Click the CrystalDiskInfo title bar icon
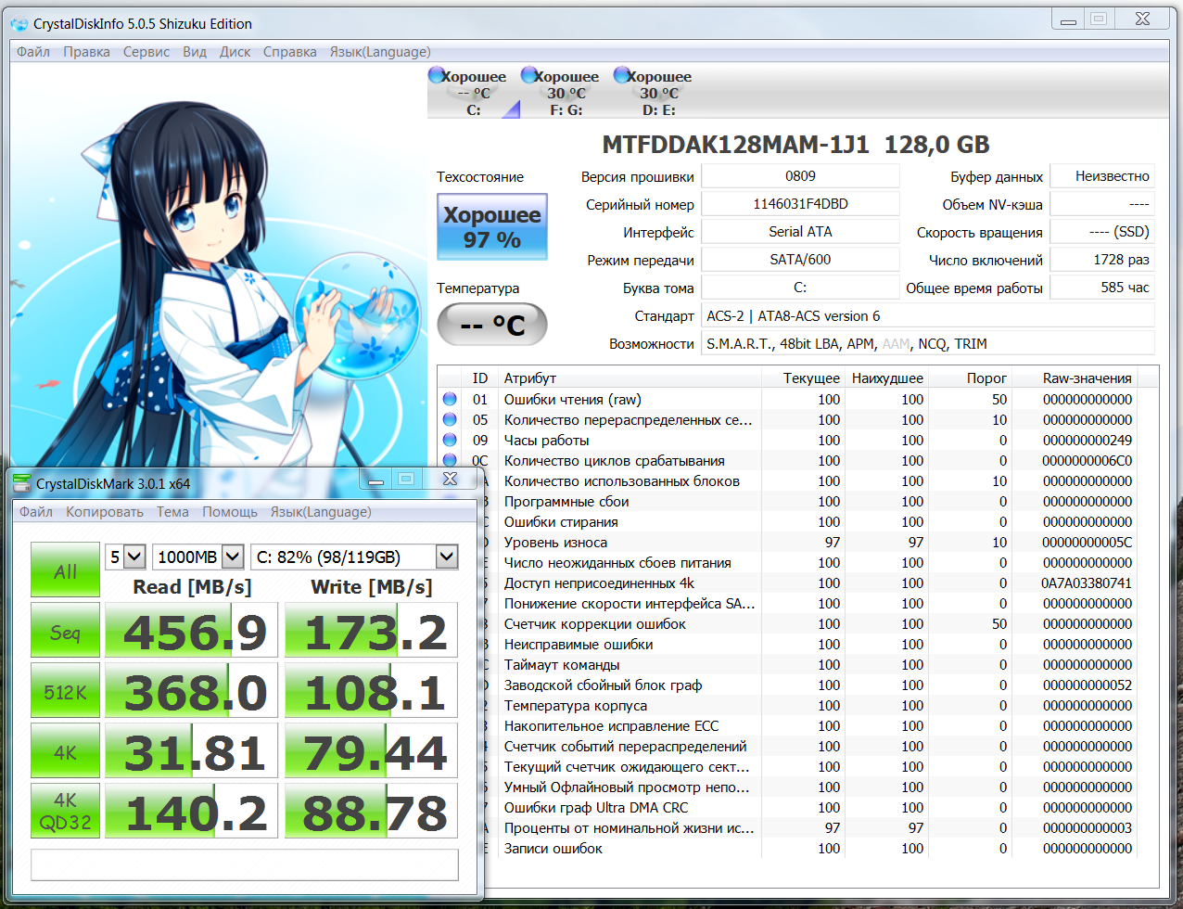This screenshot has width=1183, height=909. tap(19, 24)
